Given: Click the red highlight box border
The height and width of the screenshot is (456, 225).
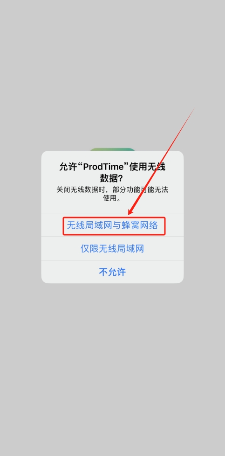Looking at the screenshot, I should point(114,217).
